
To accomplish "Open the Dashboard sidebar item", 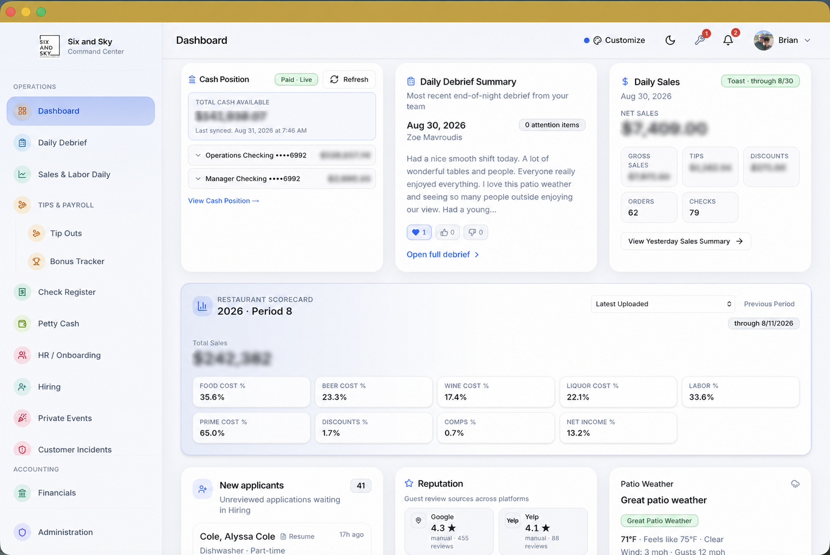I will click(81, 111).
